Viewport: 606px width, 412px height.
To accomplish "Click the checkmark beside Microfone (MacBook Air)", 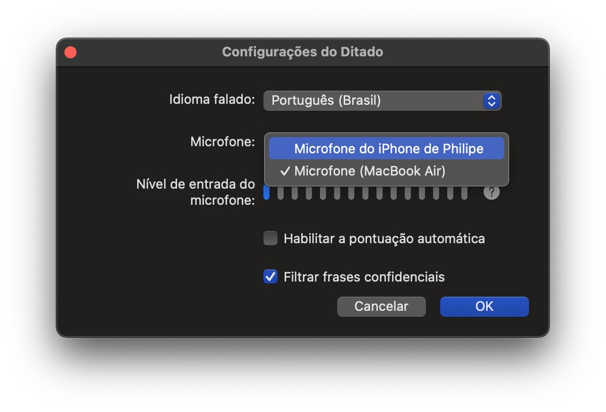I will [285, 171].
